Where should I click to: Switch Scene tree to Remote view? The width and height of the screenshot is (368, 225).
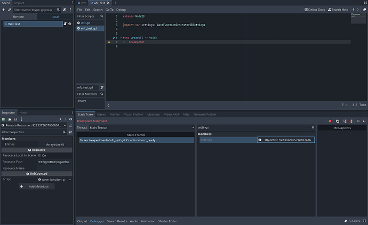pos(19,17)
